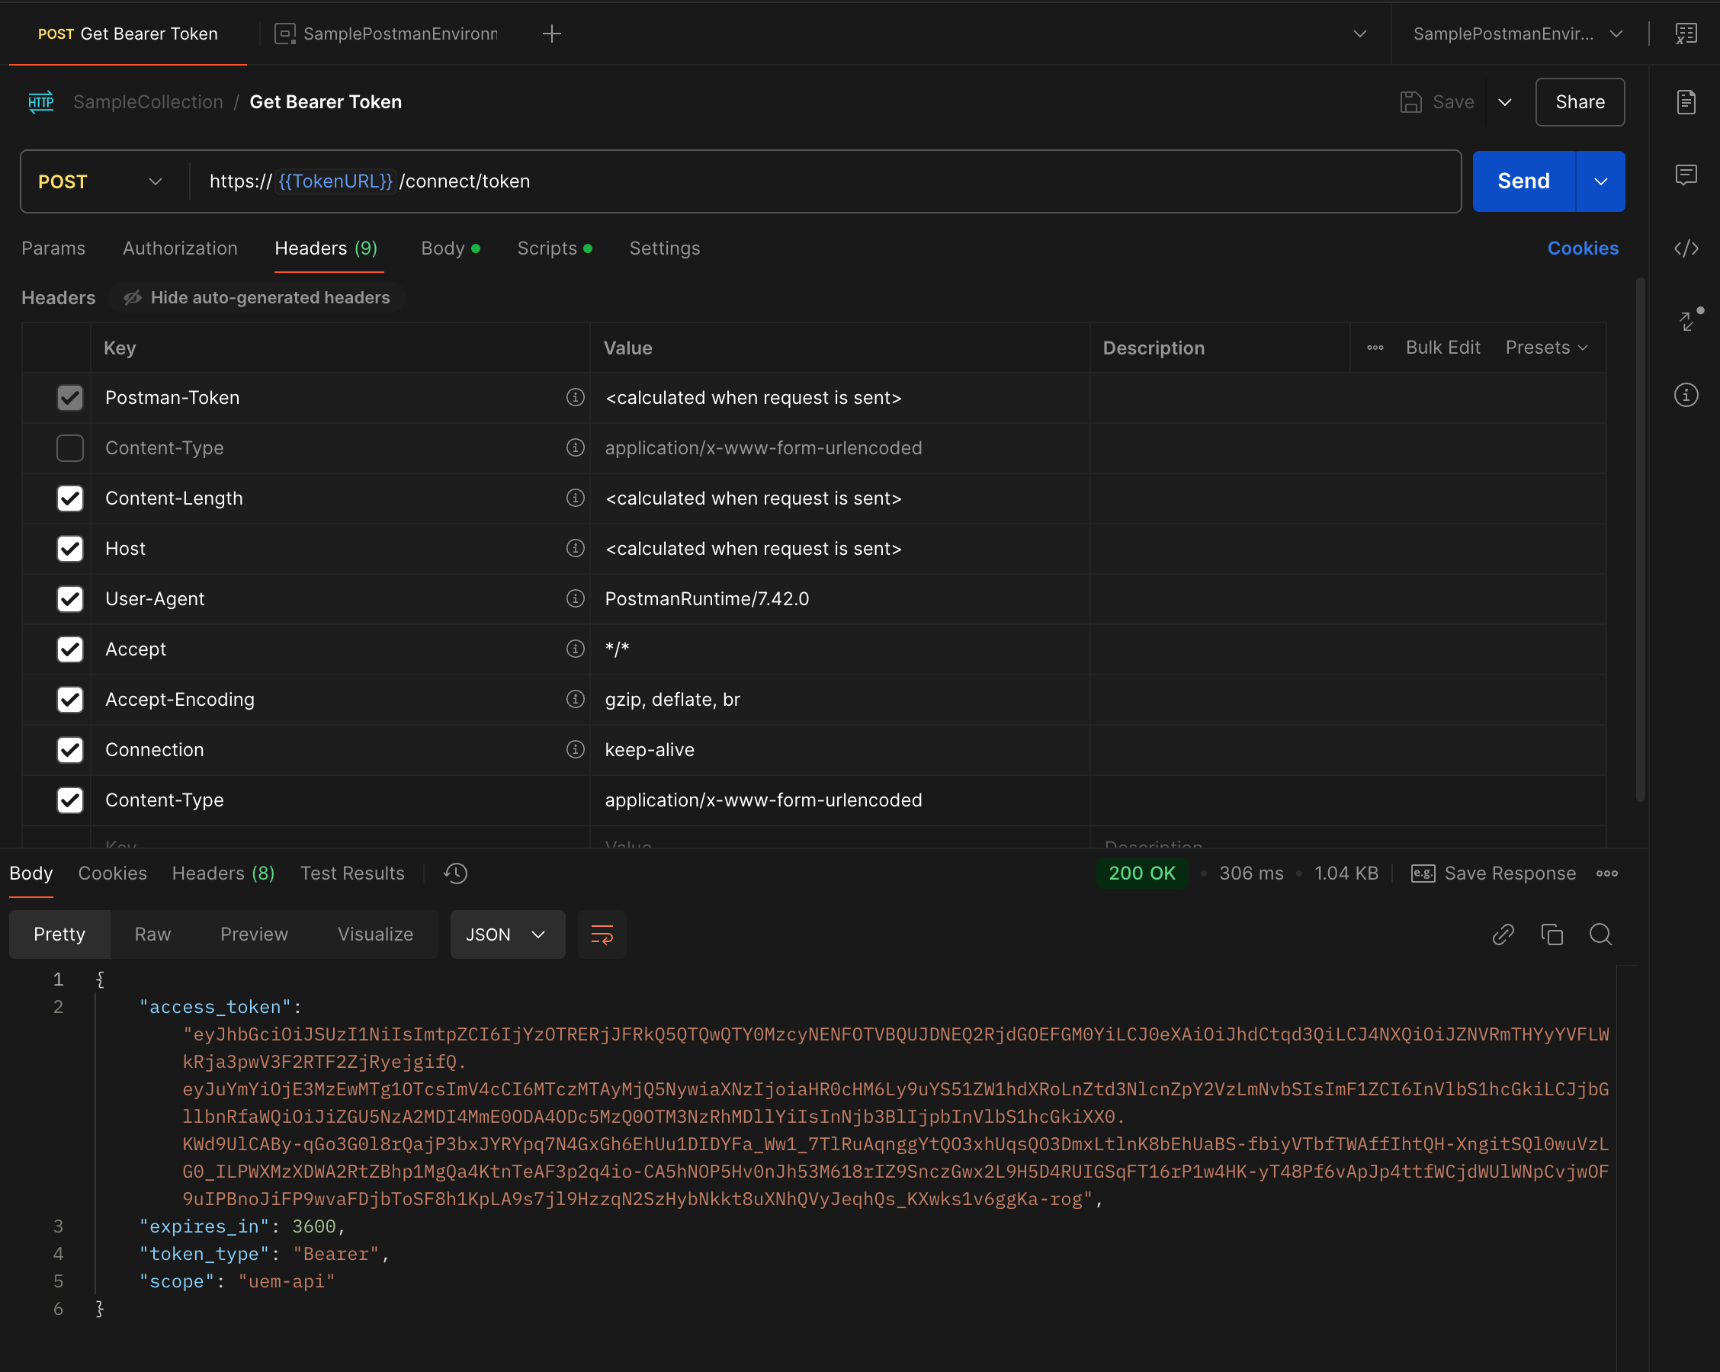Open the JSON format dropdown
The width and height of the screenshot is (1720, 1372).
(x=507, y=934)
